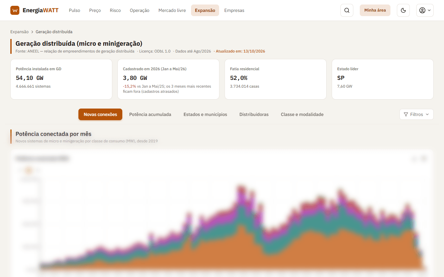Select the 7,60 GW text

pyautogui.click(x=345, y=86)
